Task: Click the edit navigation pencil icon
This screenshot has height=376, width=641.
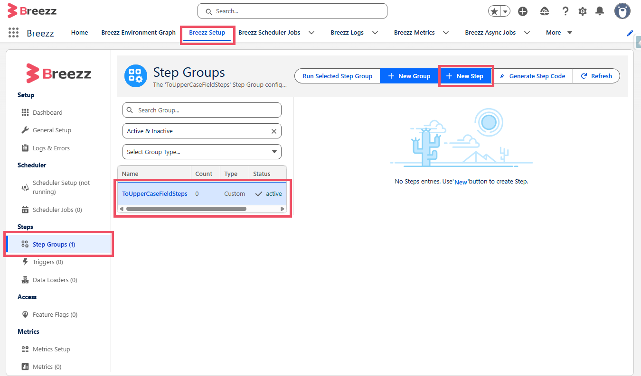Action: point(630,33)
